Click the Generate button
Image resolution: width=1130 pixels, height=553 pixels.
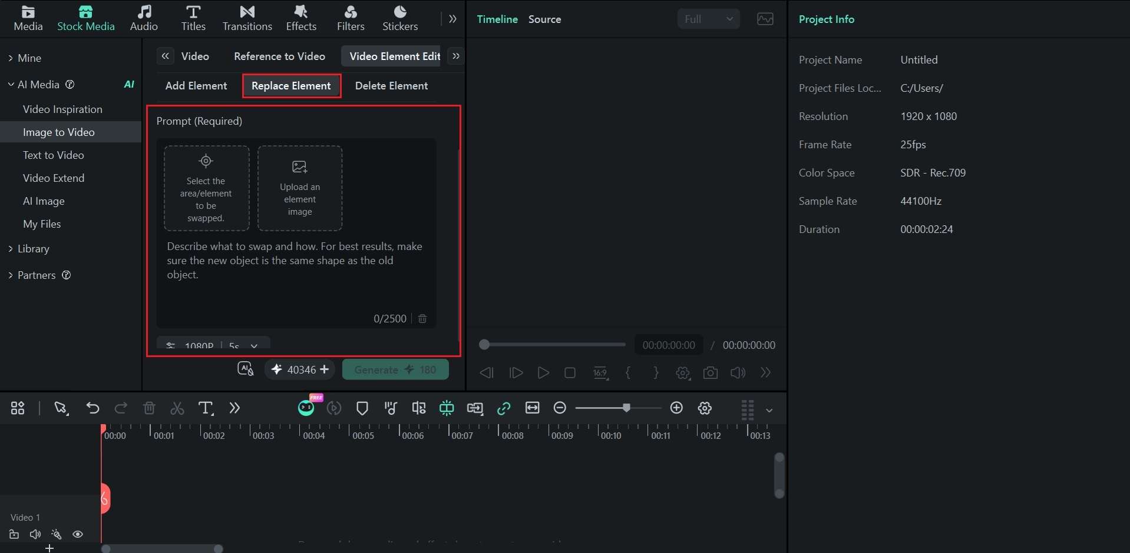coord(395,369)
